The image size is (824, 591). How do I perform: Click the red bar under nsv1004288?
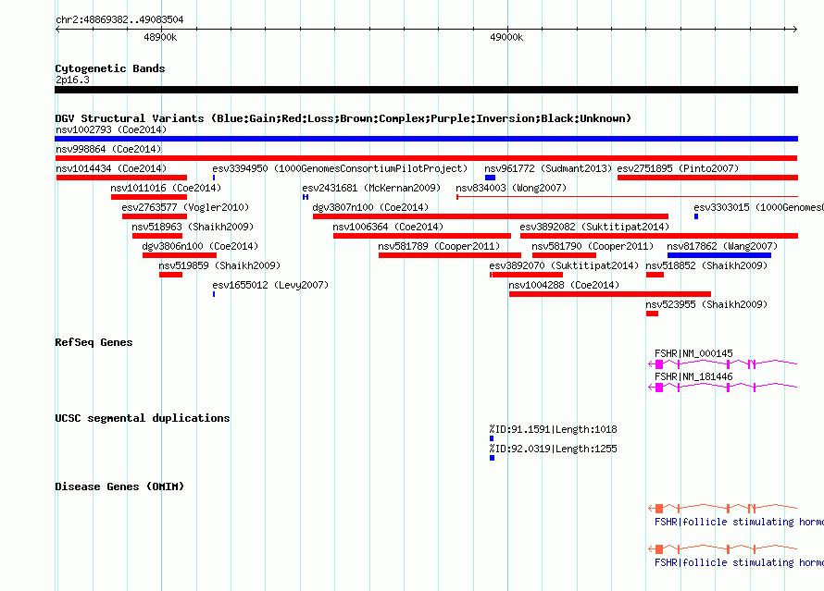pos(609,294)
